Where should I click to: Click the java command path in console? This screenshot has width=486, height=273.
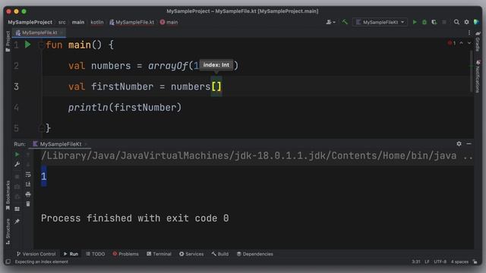257,155
